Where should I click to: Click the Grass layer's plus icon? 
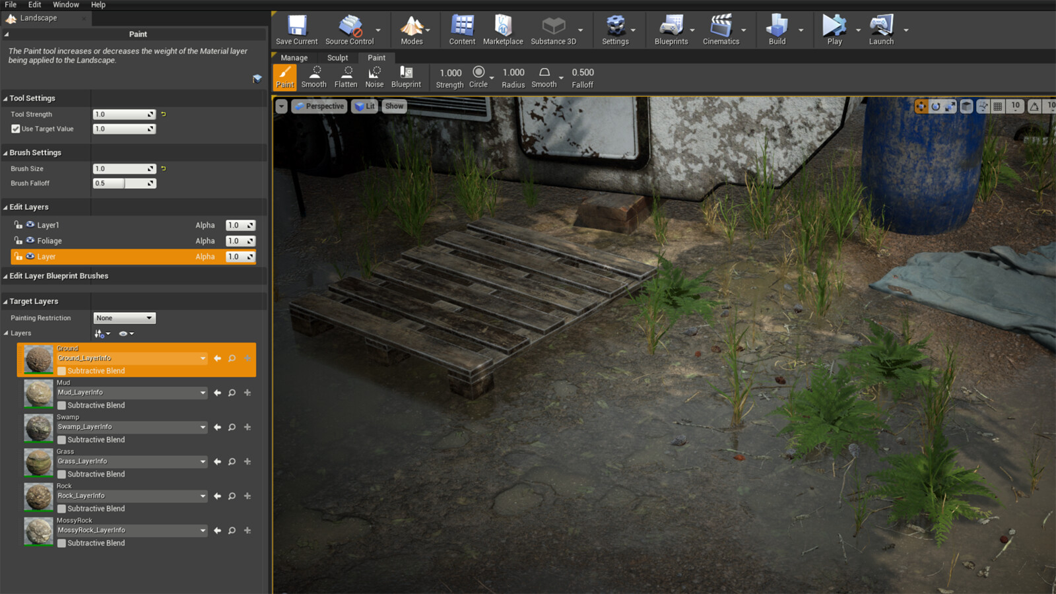pos(247,461)
